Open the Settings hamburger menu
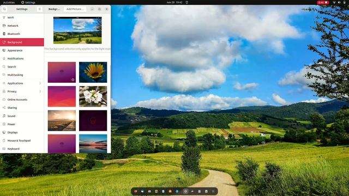 [x=39, y=9]
